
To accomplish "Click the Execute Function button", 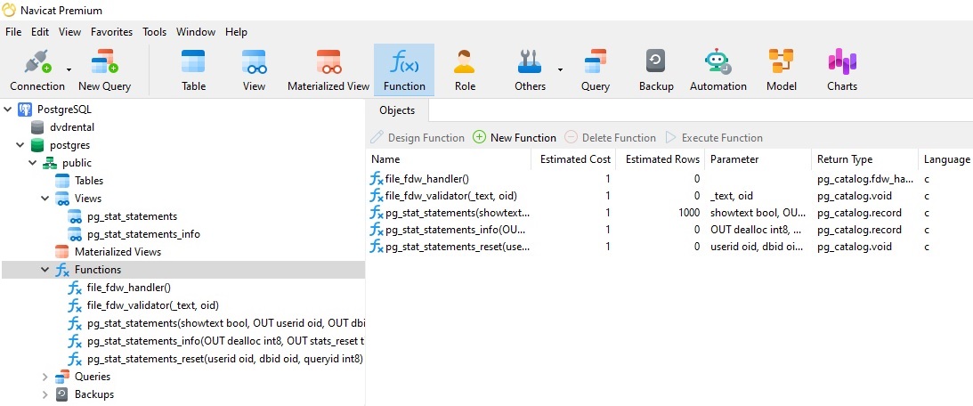I will (x=714, y=138).
